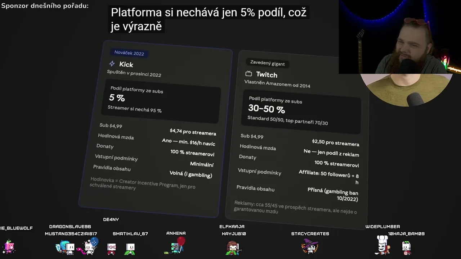Select the pink avatar under MIE_BLUEWOLF
Image resolution: width=461 pixels, height=259 pixels.
pos(9,247)
